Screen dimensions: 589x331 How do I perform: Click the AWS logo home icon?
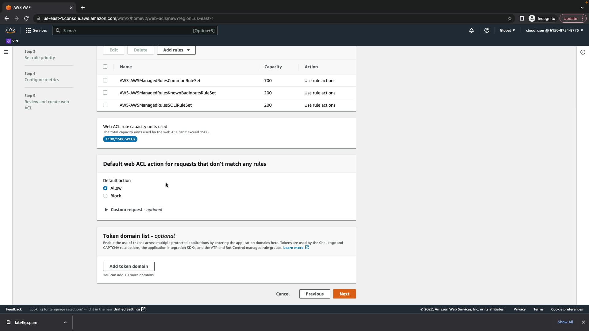[10, 30]
